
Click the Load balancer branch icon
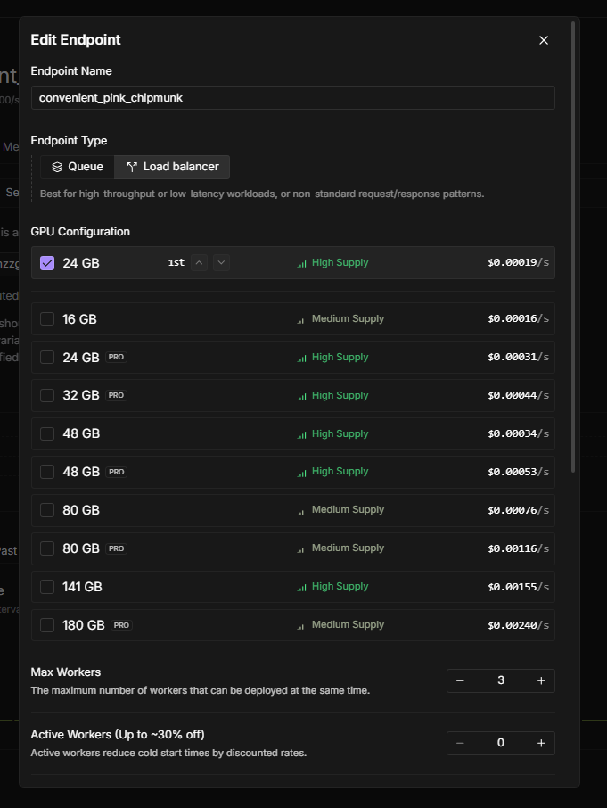[132, 167]
